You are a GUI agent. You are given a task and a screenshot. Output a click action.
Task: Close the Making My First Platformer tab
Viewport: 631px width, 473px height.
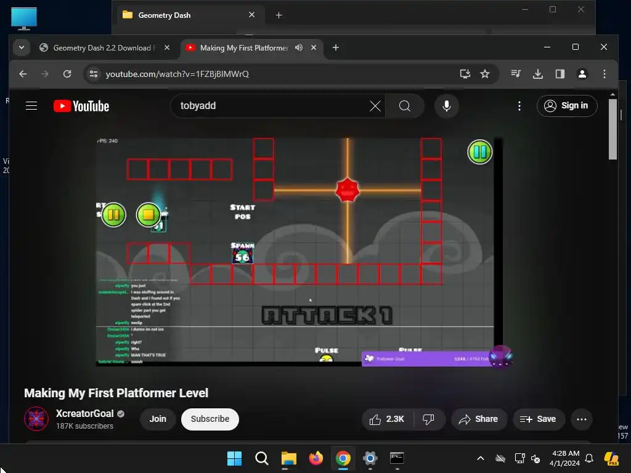(314, 47)
